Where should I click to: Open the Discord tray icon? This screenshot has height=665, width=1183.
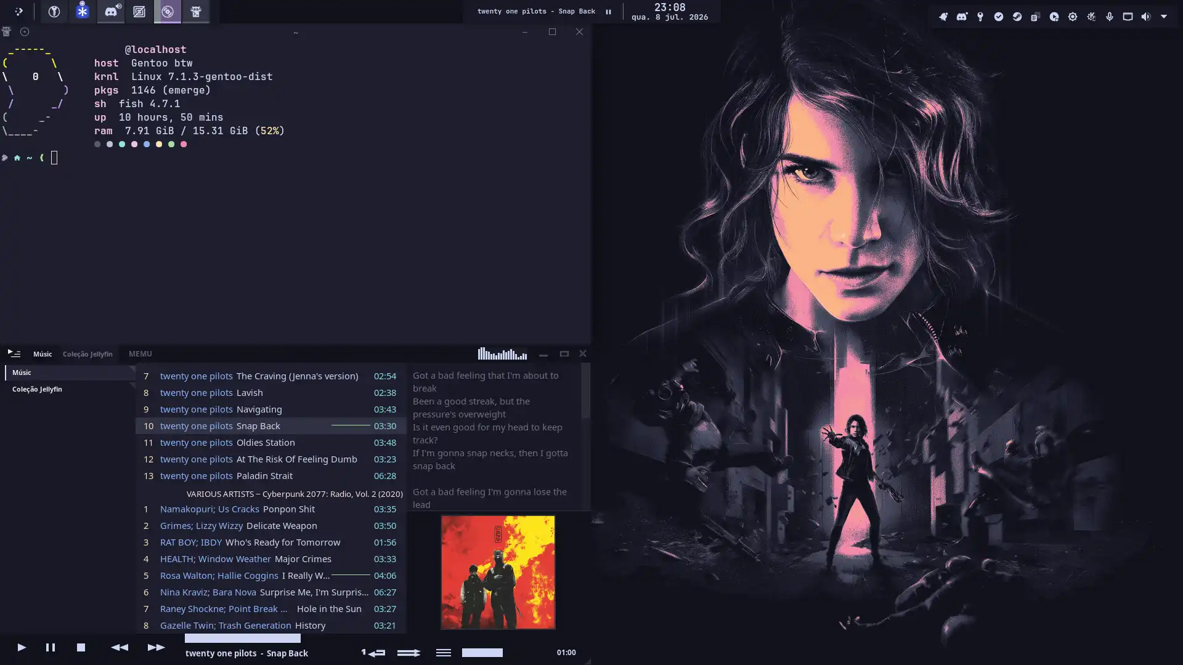[962, 17]
